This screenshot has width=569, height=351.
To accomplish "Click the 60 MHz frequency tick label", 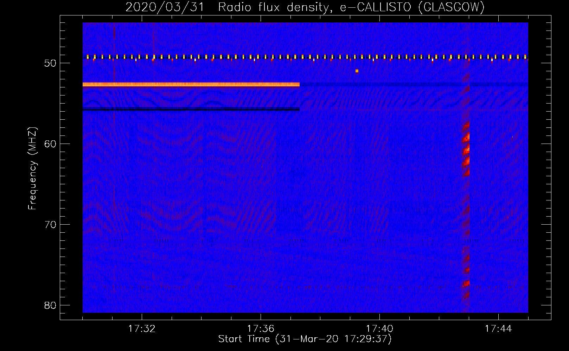I will click(x=50, y=144).
